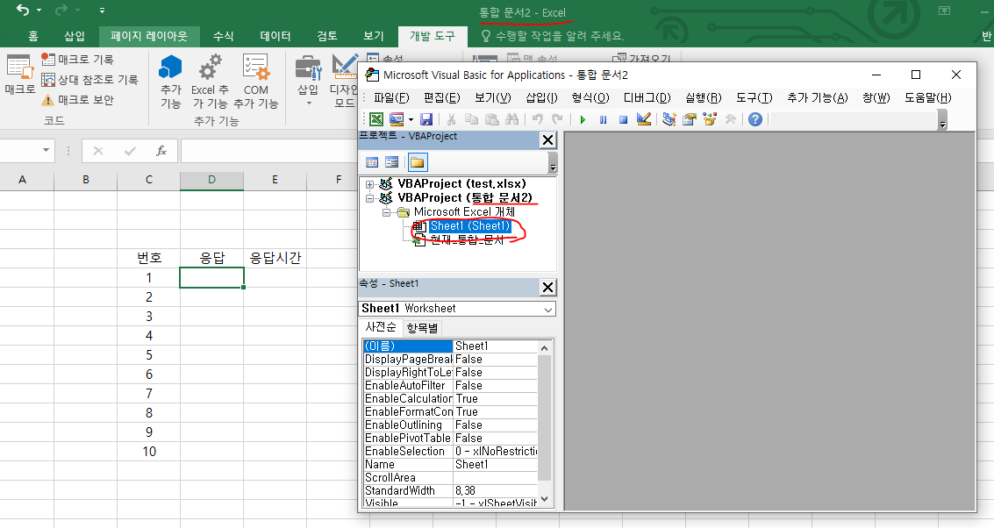The image size is (994, 528).
Task: Click the Copy icon in VBA toolbar
Action: click(472, 119)
